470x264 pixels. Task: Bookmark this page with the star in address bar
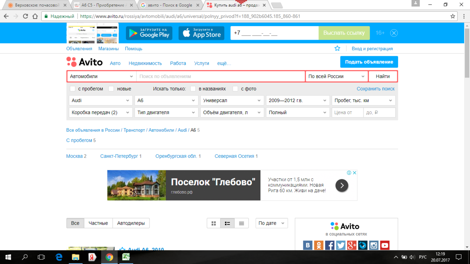point(453,16)
